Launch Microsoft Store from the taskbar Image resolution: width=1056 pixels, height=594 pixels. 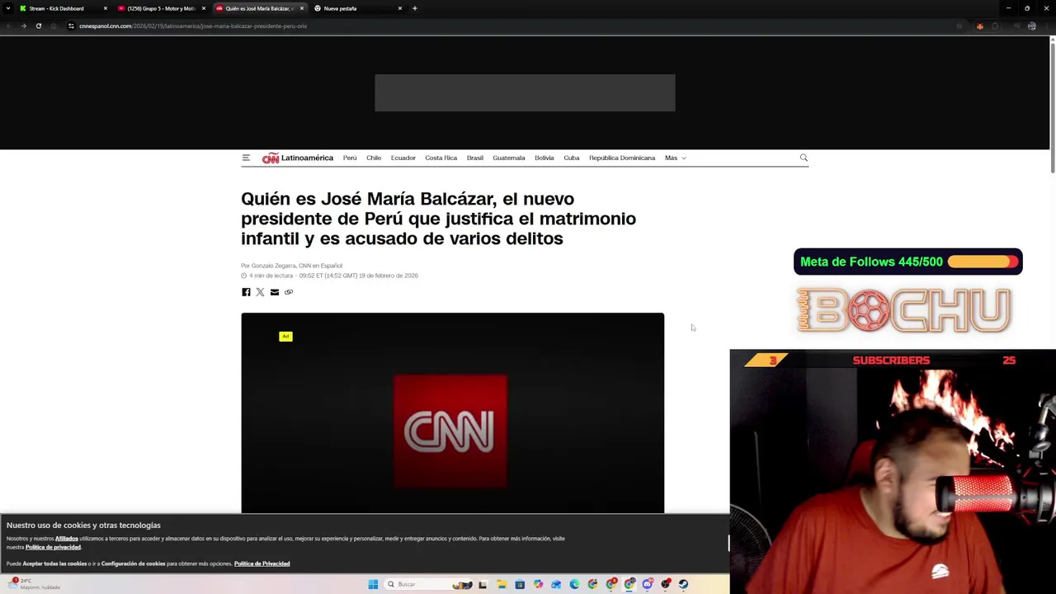click(520, 584)
